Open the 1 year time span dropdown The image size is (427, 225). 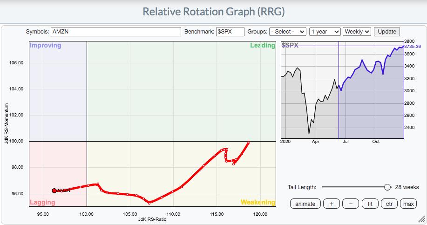click(325, 32)
